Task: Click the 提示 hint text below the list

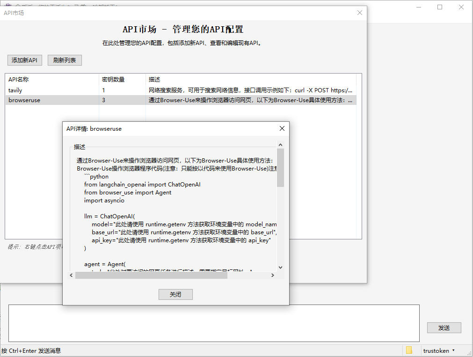Action: 35,247
